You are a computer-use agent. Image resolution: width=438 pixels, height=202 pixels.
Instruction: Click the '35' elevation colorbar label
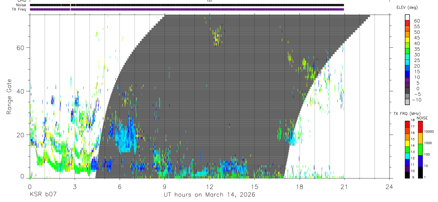[417, 49]
